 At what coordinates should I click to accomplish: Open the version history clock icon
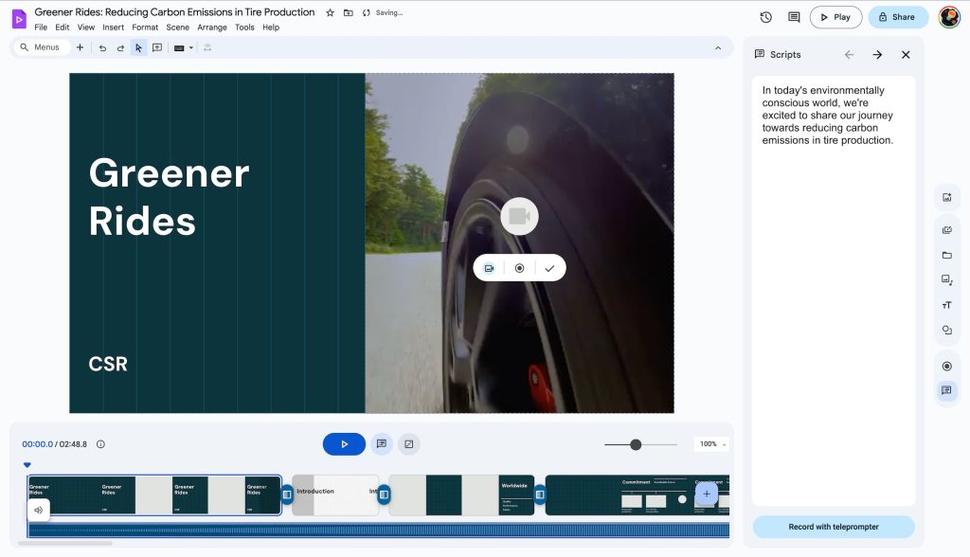765,17
